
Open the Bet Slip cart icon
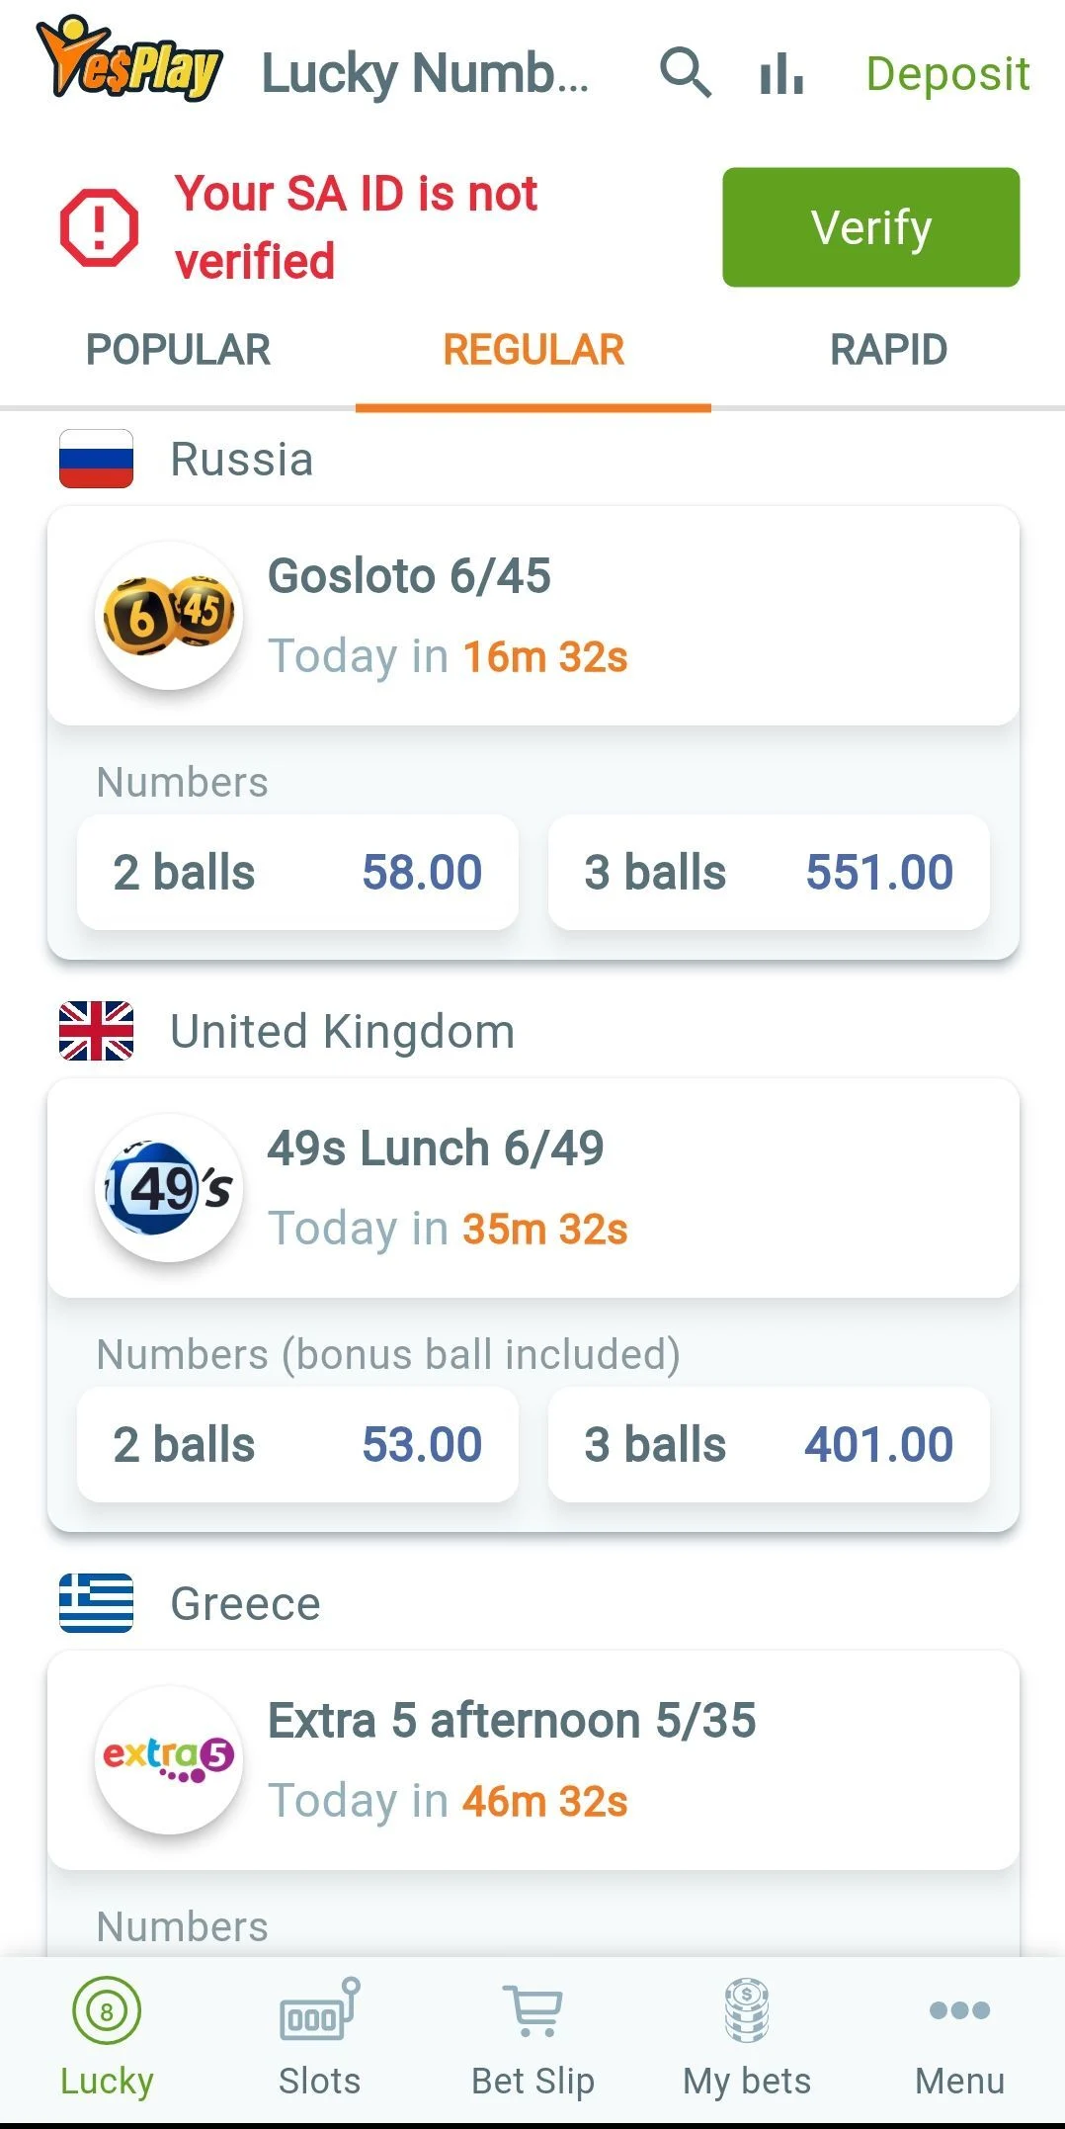[x=533, y=2010]
